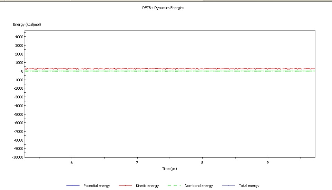Screen dimensions: 332x190
Task: Click the chart title DFTB+ Dynamics Energies
Action: pos(163,8)
